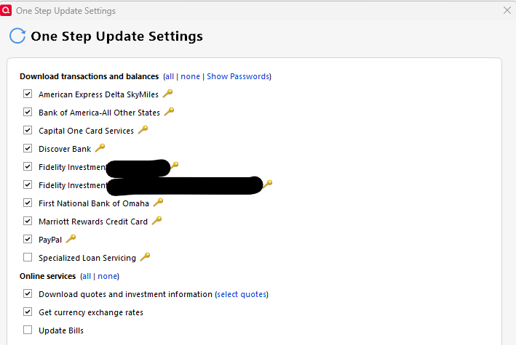The width and height of the screenshot is (516, 345).
Task: Select all link under Online services
Action: pyautogui.click(x=87, y=276)
